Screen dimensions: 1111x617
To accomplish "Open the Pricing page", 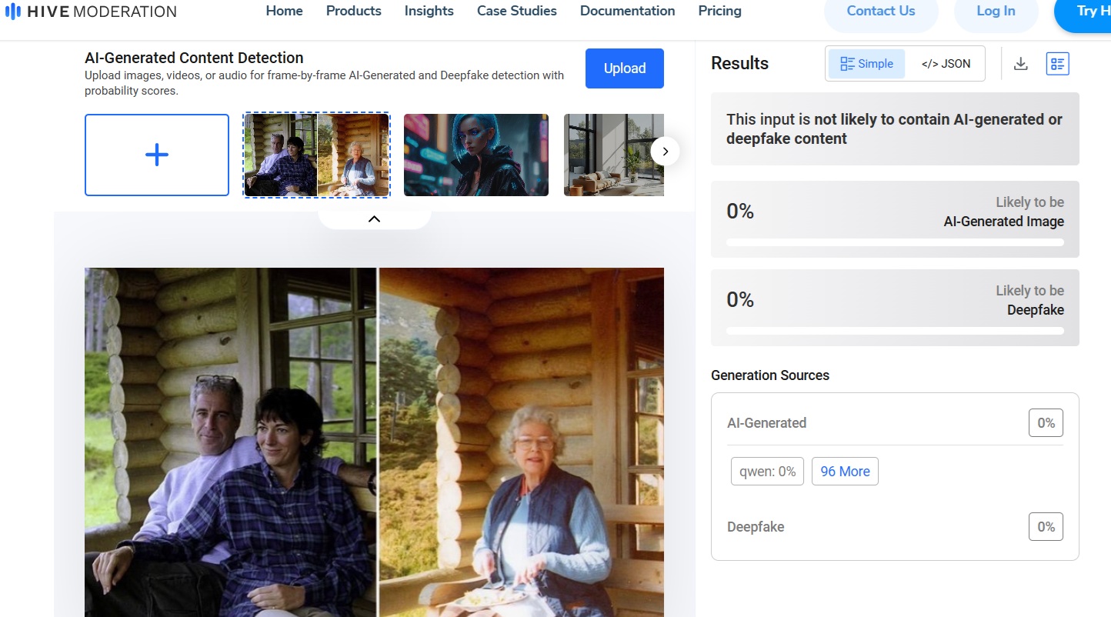I will 719,11.
